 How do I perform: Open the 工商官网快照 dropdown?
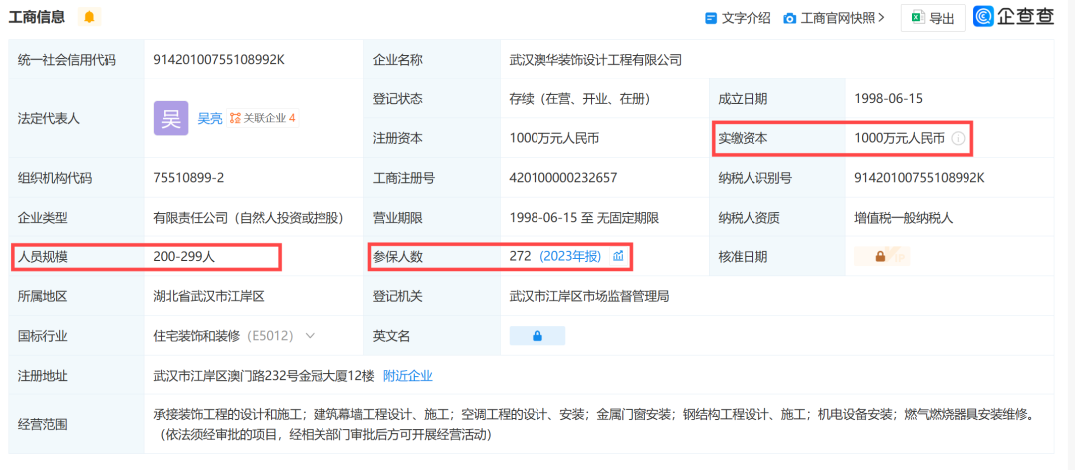pos(834,18)
